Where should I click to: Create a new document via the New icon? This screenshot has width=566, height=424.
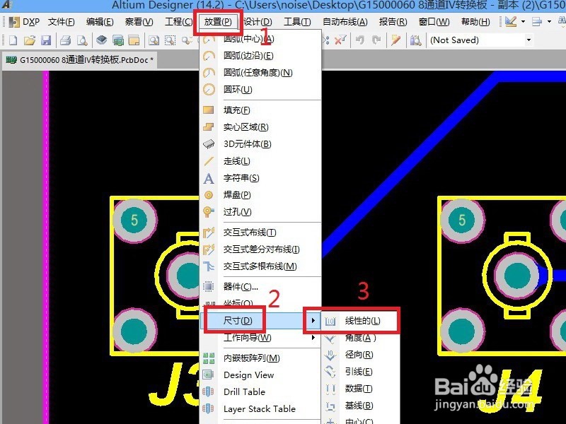click(13, 41)
